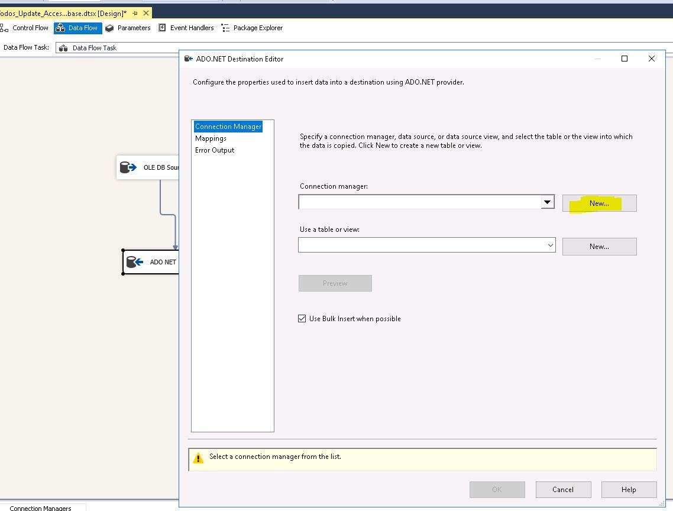The height and width of the screenshot is (511, 673).
Task: Toggle Use Bulk Insert when possible
Action: tap(302, 319)
